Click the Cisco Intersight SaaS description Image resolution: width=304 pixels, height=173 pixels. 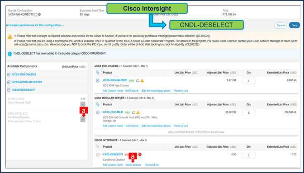coord(19,103)
